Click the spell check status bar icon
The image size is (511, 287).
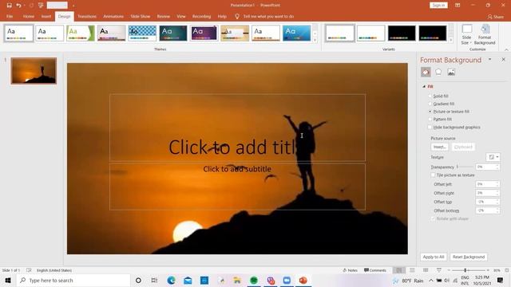click(x=29, y=270)
